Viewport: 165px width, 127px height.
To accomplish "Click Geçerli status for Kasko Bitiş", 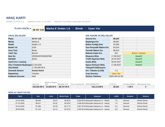I will click(139, 62).
